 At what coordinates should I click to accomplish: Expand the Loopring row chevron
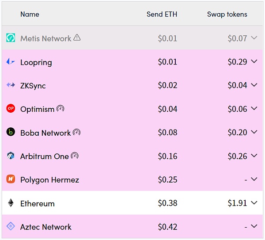pyautogui.click(x=254, y=62)
